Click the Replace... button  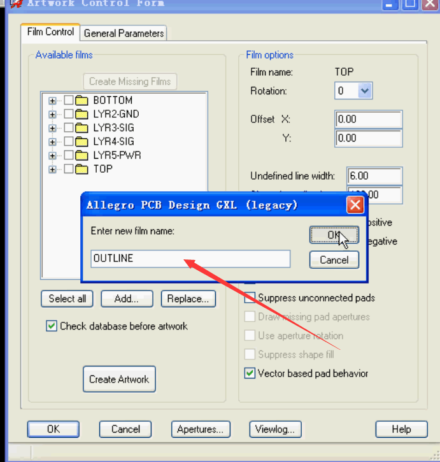[188, 299]
